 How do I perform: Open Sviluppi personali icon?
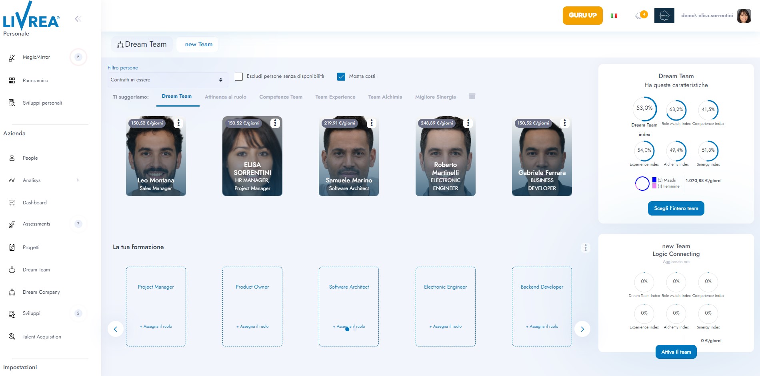pyautogui.click(x=12, y=103)
